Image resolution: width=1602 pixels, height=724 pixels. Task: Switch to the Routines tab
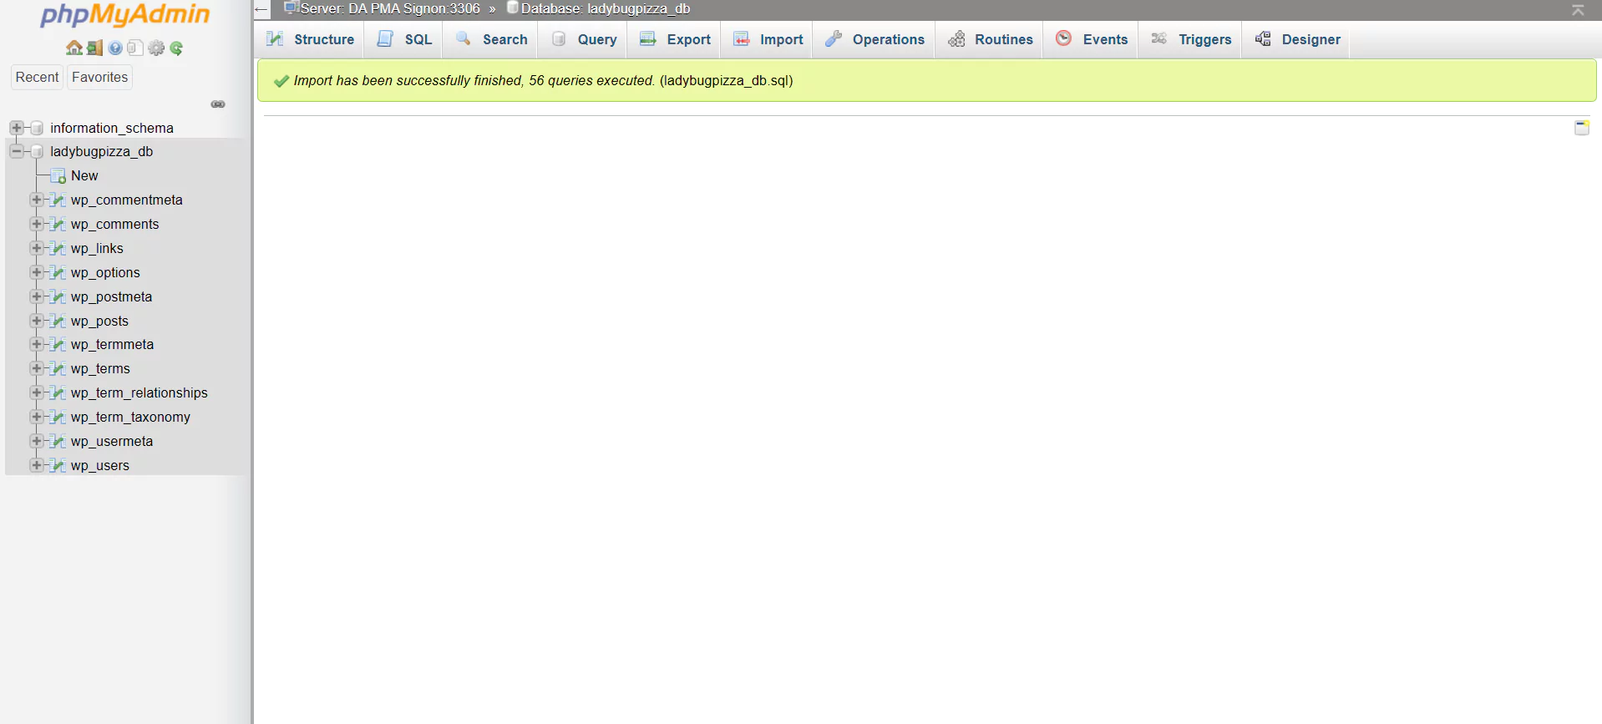click(990, 39)
